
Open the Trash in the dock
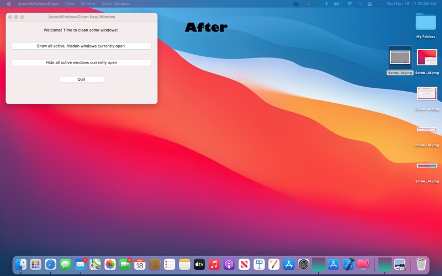coord(421,264)
